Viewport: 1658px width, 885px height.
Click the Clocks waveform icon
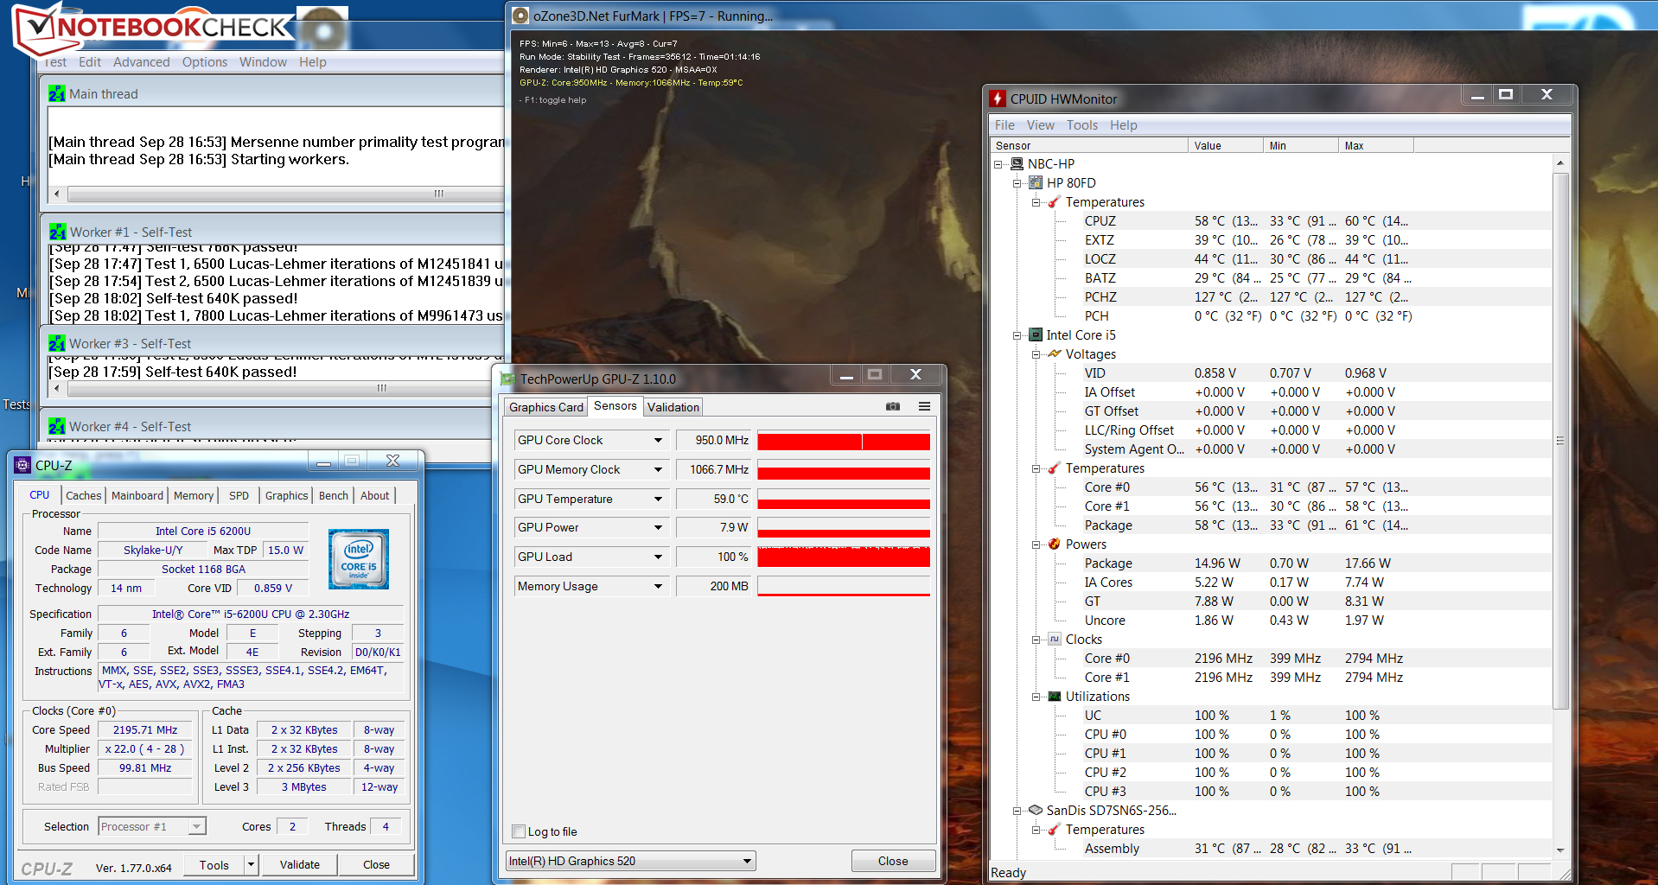point(1055,639)
